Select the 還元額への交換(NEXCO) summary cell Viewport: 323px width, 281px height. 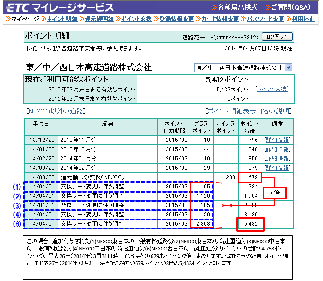(x=108, y=177)
